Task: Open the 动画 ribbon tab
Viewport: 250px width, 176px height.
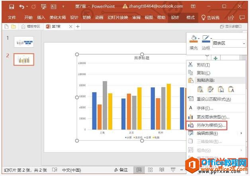Action: [99, 17]
